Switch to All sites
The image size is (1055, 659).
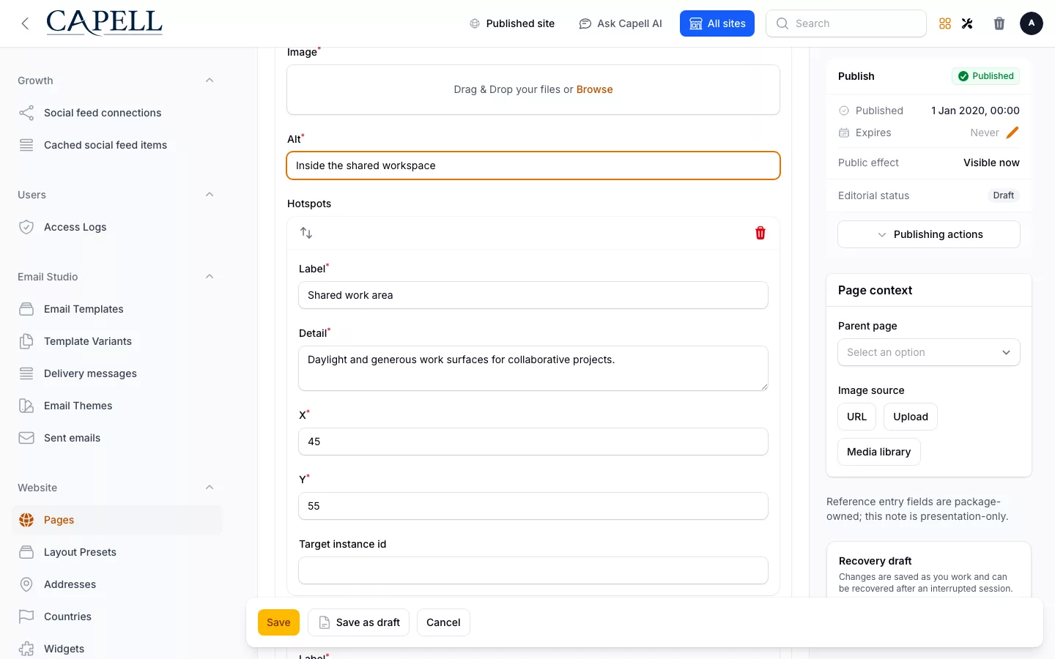pos(717,23)
